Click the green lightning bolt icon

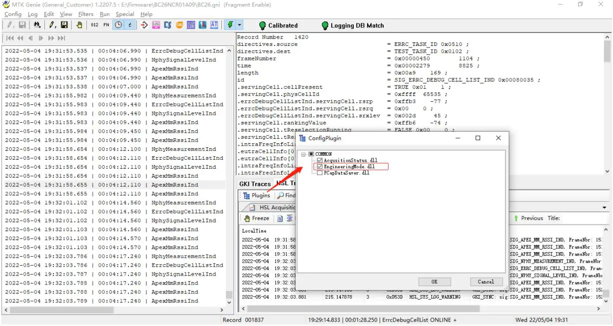[x=230, y=25]
